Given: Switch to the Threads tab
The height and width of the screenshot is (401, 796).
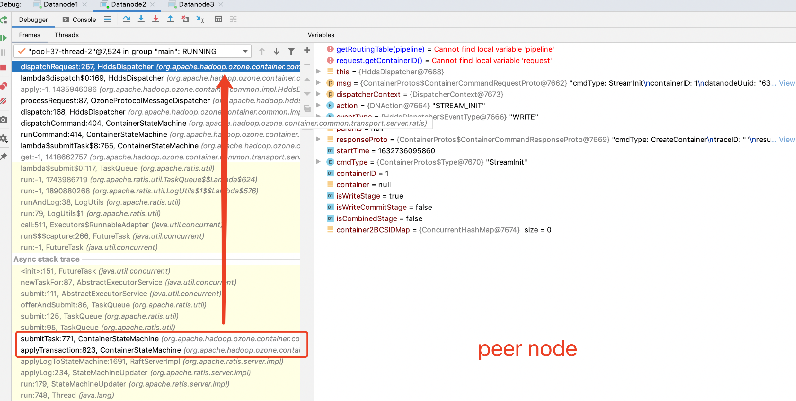Looking at the screenshot, I should click(66, 35).
